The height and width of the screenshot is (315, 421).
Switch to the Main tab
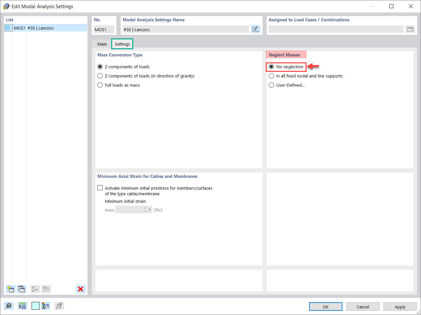click(x=102, y=44)
